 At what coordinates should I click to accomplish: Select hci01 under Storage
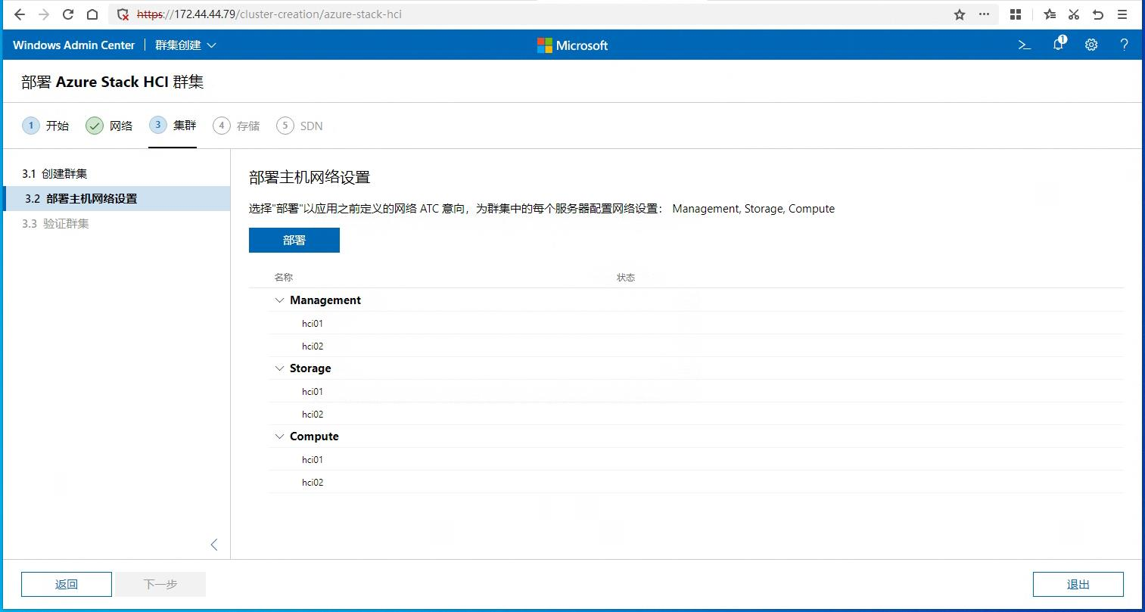click(x=313, y=391)
